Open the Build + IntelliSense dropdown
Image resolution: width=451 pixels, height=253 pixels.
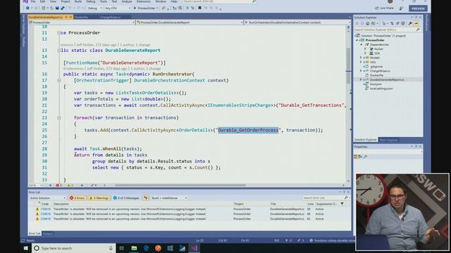169,198
